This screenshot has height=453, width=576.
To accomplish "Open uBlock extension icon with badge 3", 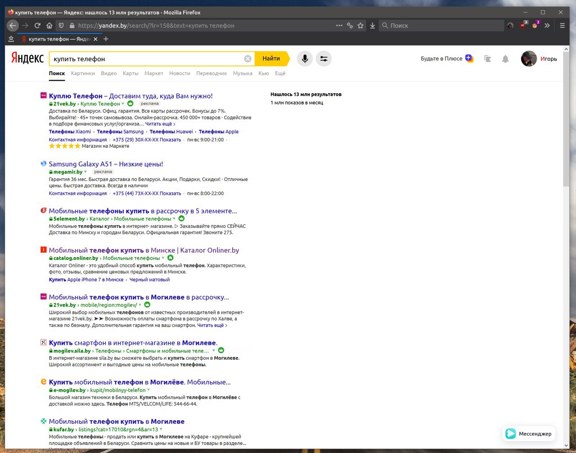I will [x=523, y=25].
